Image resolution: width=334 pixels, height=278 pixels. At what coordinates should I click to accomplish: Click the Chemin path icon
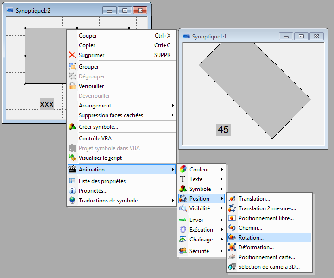(x=232, y=227)
